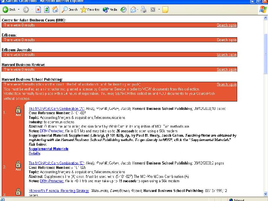Click the yellow Discuss note icon
Screen dimensions: 268x201
click(165, 10)
